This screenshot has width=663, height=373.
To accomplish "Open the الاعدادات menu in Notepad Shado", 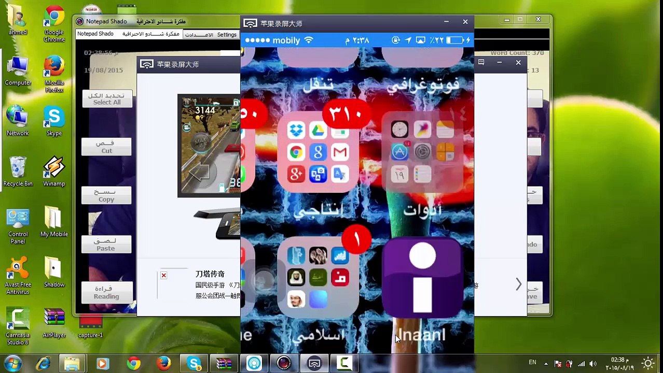I will (199, 34).
